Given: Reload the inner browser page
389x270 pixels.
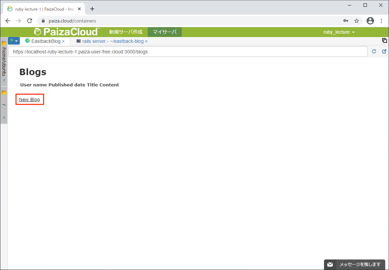Looking at the screenshot, I should 374,51.
